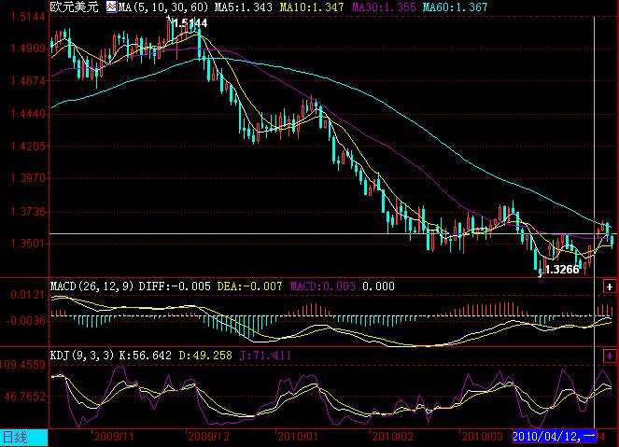Expand the KDJ panel with plus button

pyautogui.click(x=609, y=356)
